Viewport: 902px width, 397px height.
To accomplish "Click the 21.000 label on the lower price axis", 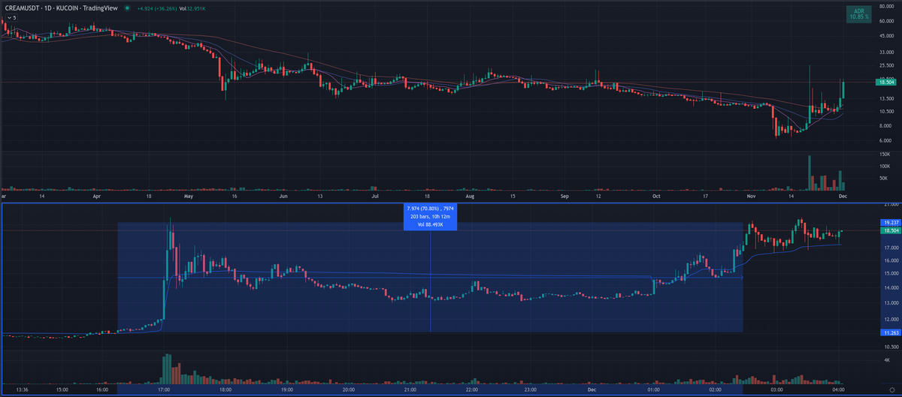I will (x=892, y=205).
